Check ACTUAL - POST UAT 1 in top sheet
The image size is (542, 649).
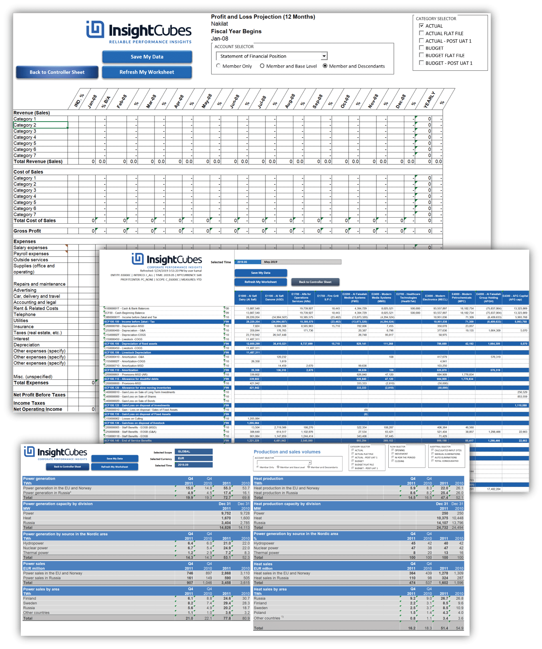click(x=421, y=40)
